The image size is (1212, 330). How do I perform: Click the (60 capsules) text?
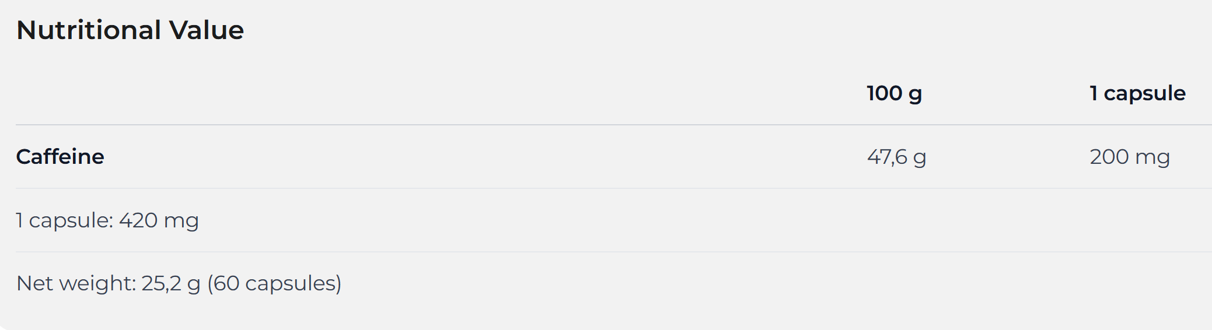pos(274,283)
